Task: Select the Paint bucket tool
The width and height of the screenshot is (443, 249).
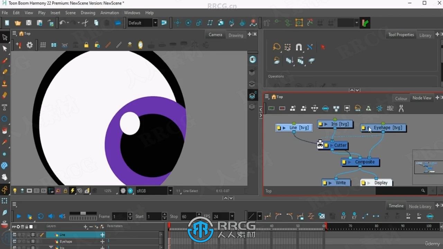Action: pos(5,130)
